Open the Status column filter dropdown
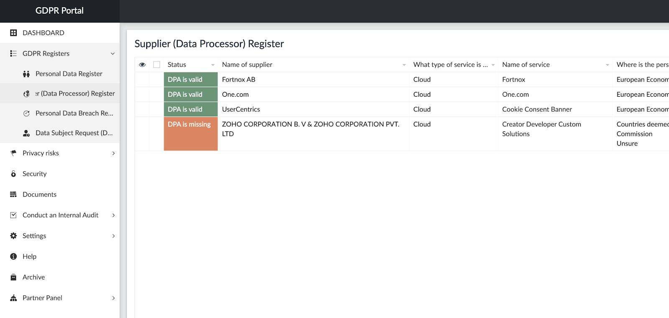 point(213,65)
